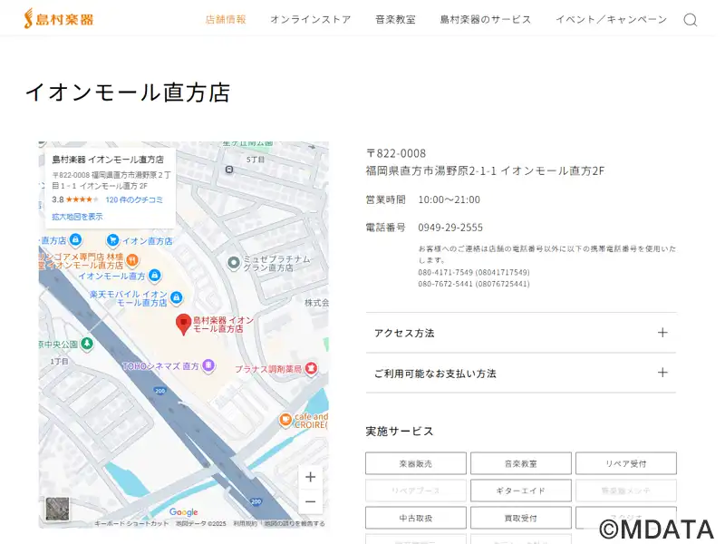Open the 店舗情報 menu item
The height and width of the screenshot is (544, 725).
pos(226,19)
